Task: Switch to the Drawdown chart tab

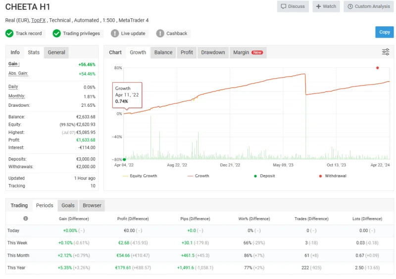Action: (213, 52)
